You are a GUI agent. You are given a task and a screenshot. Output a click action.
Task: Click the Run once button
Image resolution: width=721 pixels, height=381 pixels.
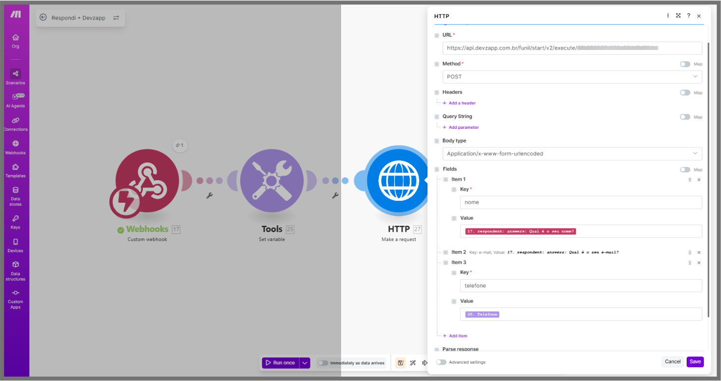(280, 363)
